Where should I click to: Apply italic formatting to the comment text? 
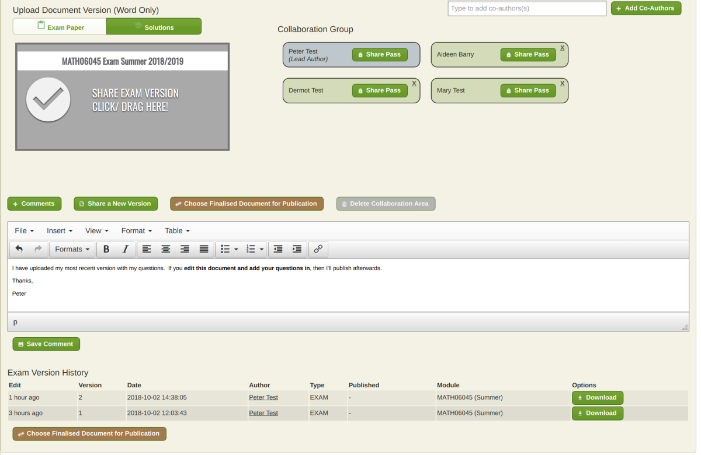124,249
